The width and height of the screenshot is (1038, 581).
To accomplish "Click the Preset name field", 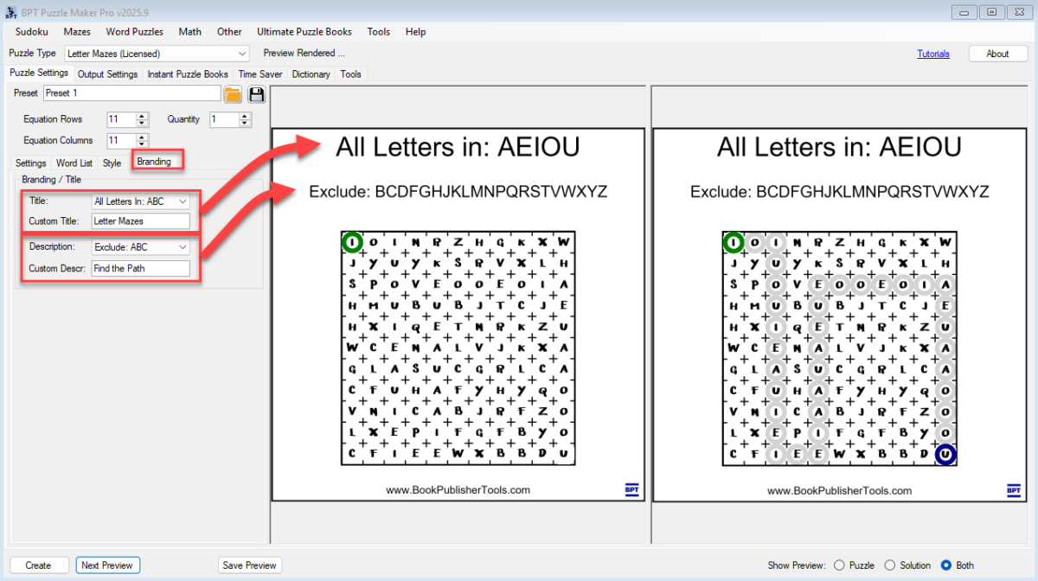I will pyautogui.click(x=132, y=93).
